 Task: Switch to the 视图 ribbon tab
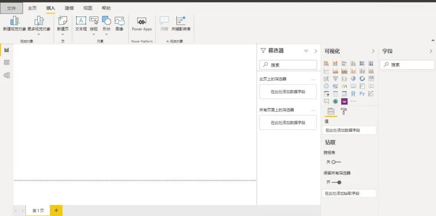point(88,8)
